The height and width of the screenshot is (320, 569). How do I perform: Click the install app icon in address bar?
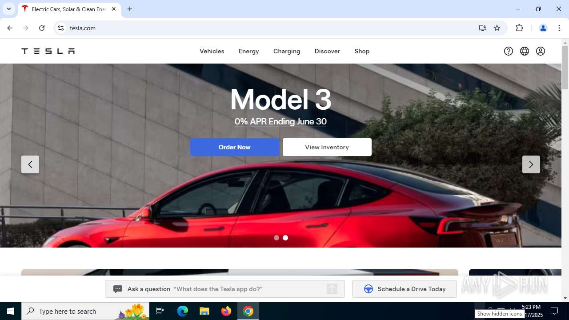point(483,28)
